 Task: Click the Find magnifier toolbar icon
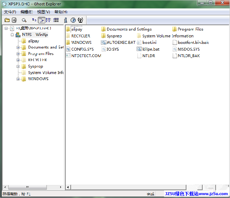(x=24, y=20)
